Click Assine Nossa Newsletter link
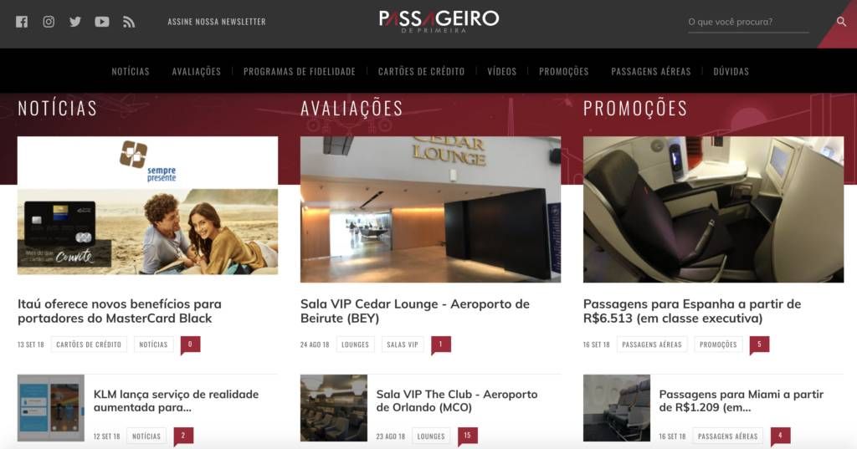The image size is (857, 449). pyautogui.click(x=217, y=22)
